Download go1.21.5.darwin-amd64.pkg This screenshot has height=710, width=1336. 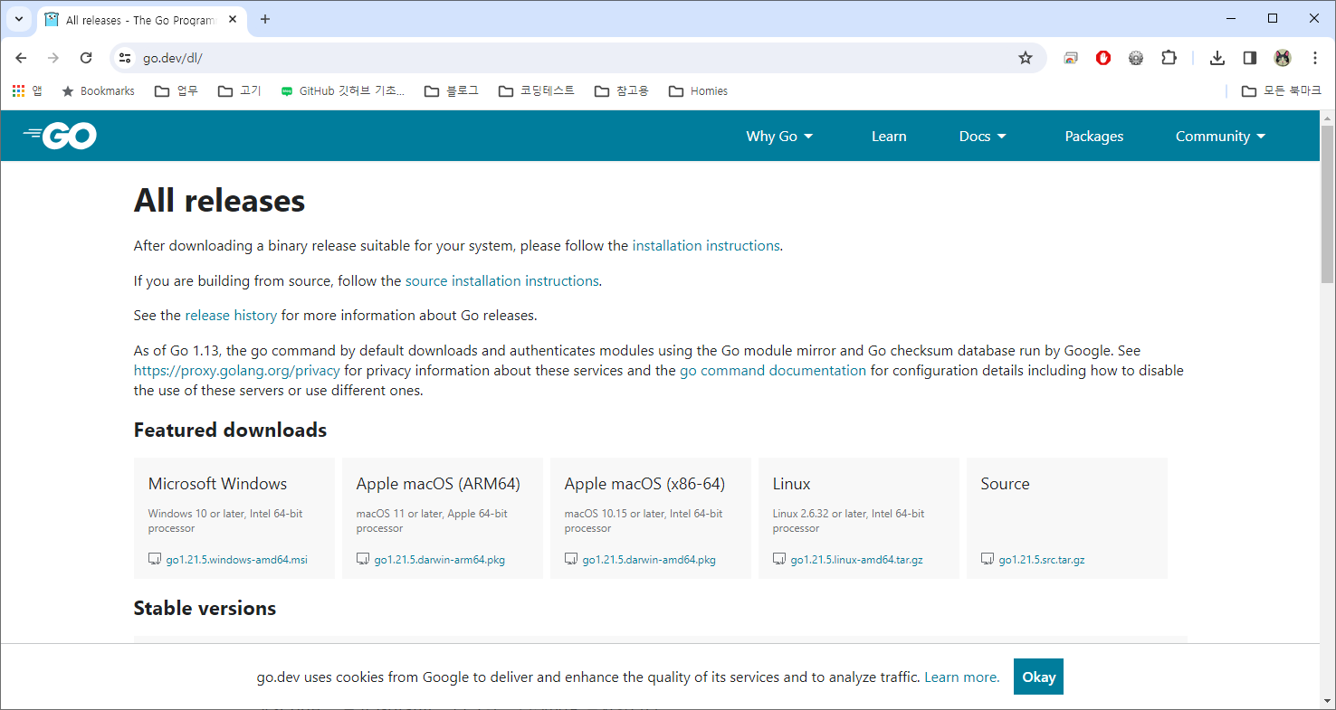pos(640,560)
